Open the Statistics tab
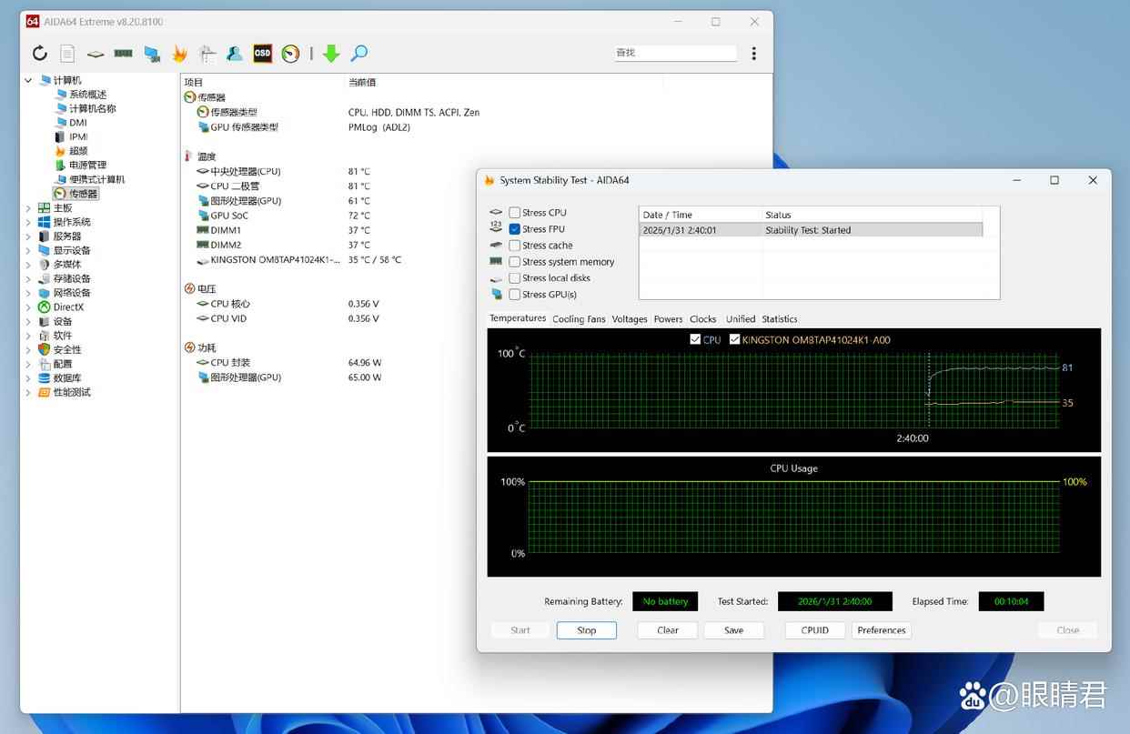 [x=780, y=319]
